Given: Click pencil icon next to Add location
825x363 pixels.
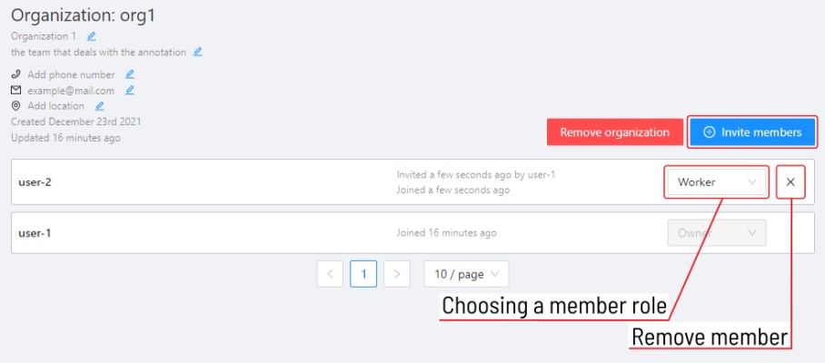Looking at the screenshot, I should pos(100,106).
